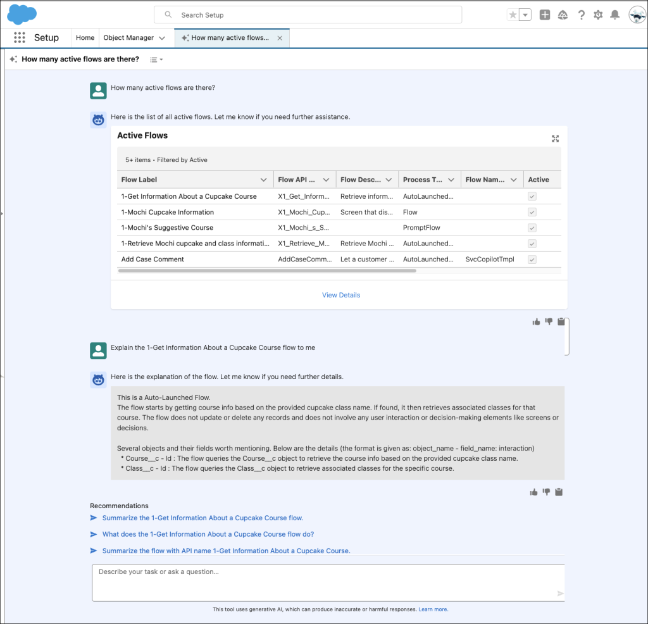
Task: Switch to the Home tab
Action: point(85,37)
